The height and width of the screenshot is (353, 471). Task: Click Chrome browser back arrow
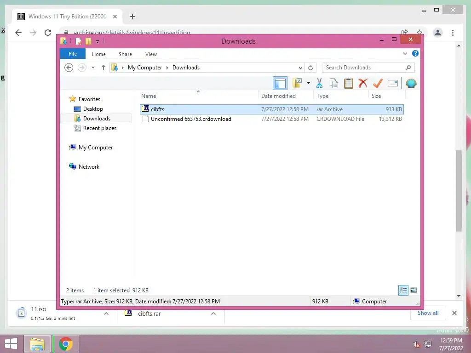point(18,33)
